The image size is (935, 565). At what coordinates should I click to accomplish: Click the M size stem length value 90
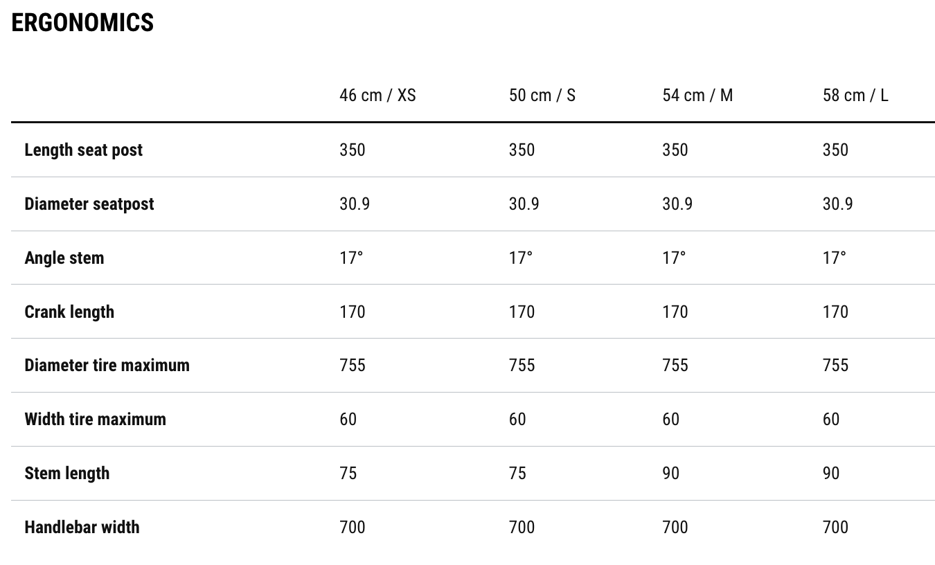pyautogui.click(x=670, y=473)
